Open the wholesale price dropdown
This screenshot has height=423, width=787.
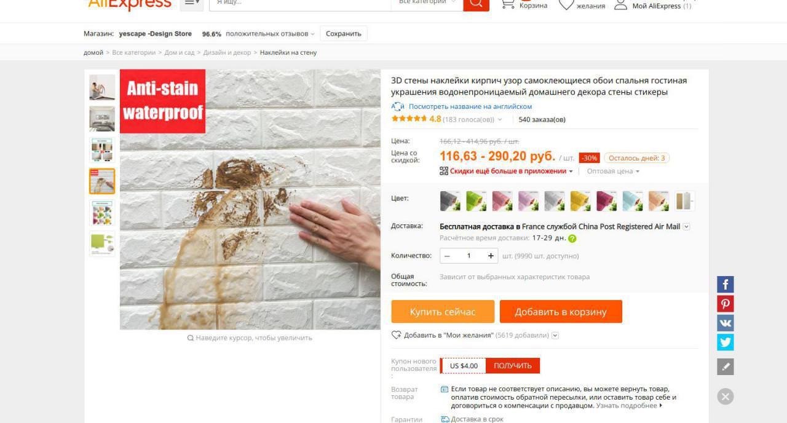pos(613,172)
